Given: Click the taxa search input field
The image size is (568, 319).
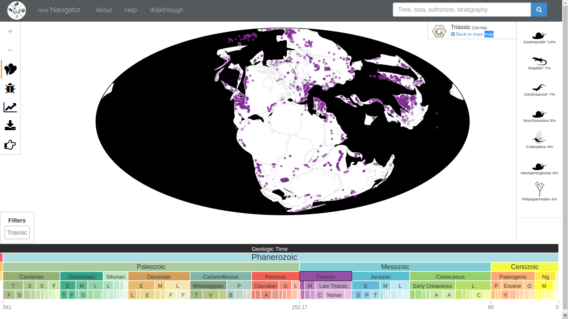Looking at the screenshot, I should (x=461, y=9).
